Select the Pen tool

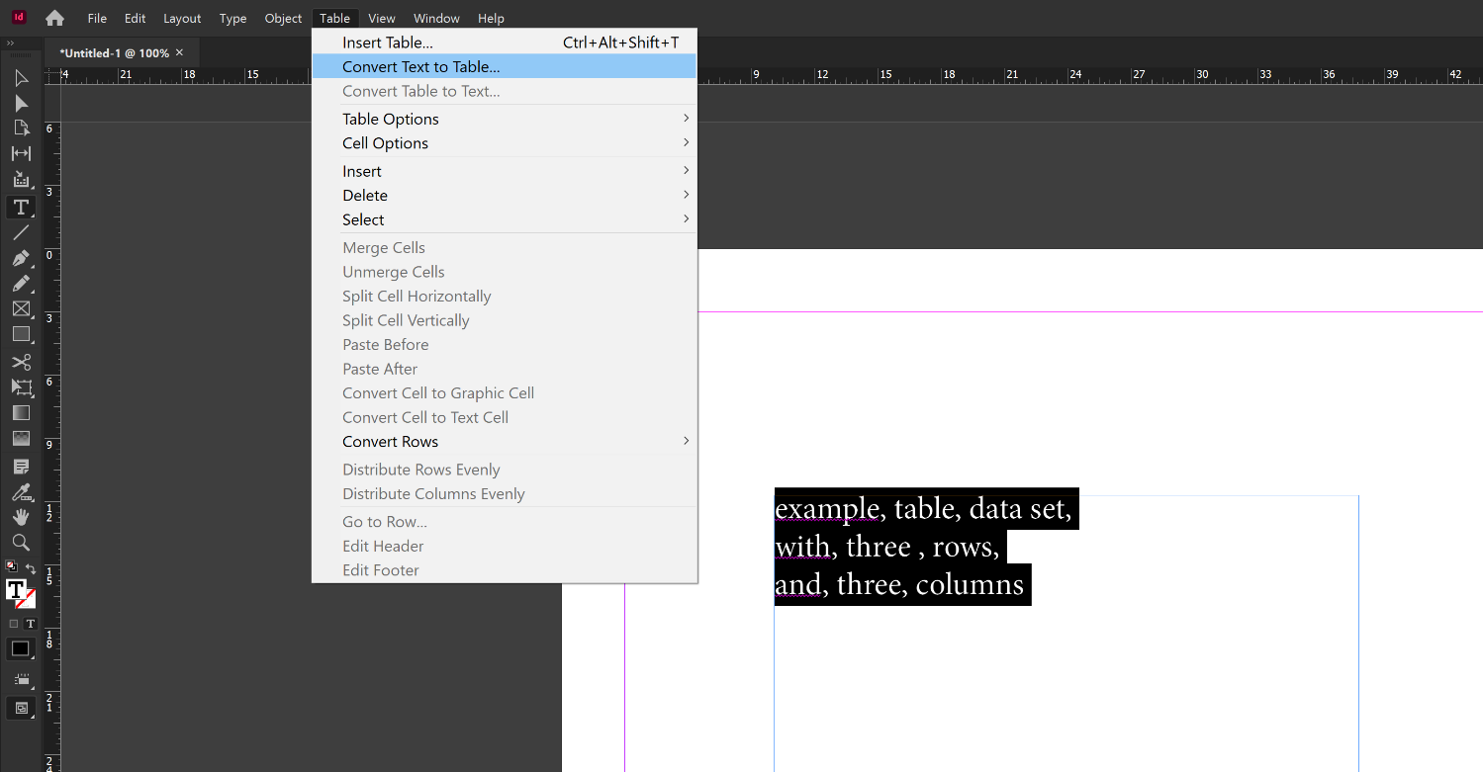coord(21,258)
